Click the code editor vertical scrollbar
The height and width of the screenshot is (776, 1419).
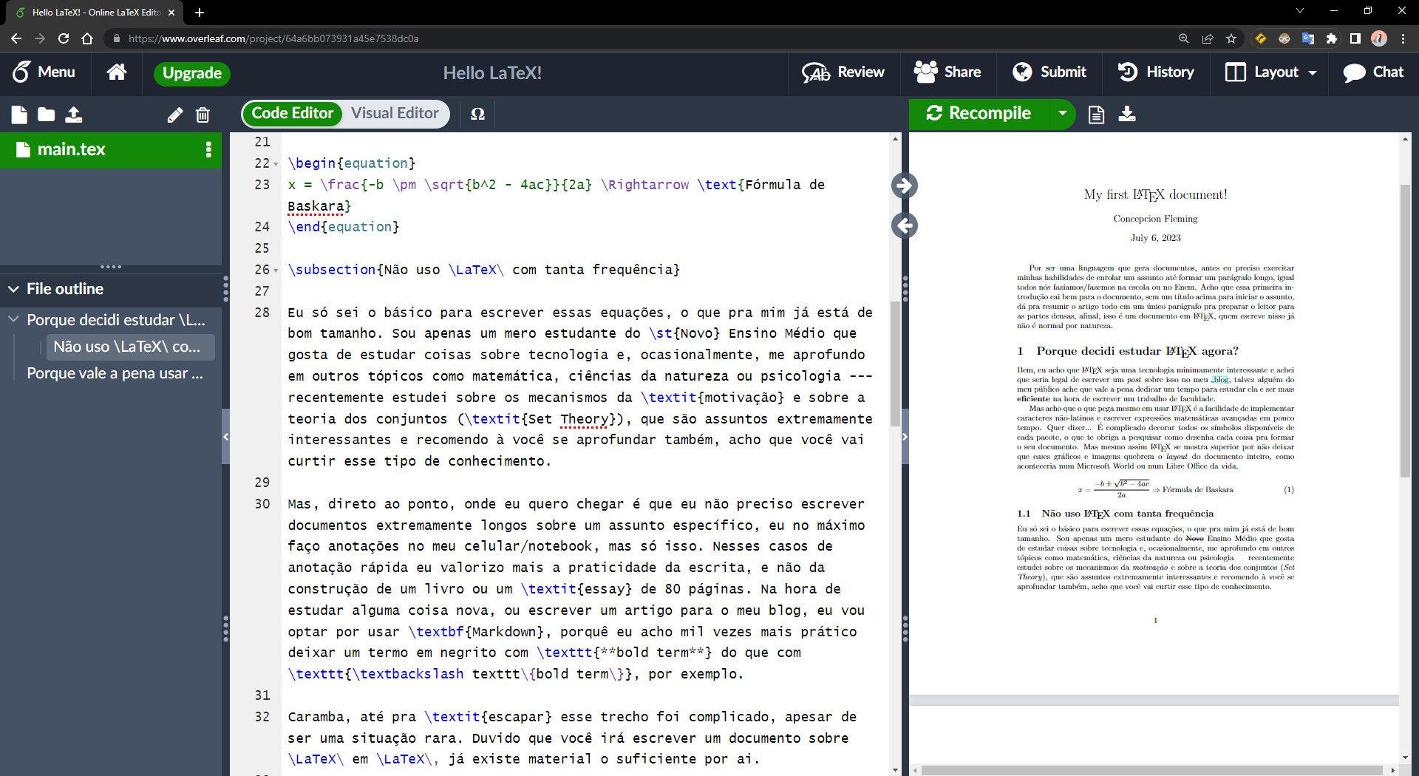895,364
